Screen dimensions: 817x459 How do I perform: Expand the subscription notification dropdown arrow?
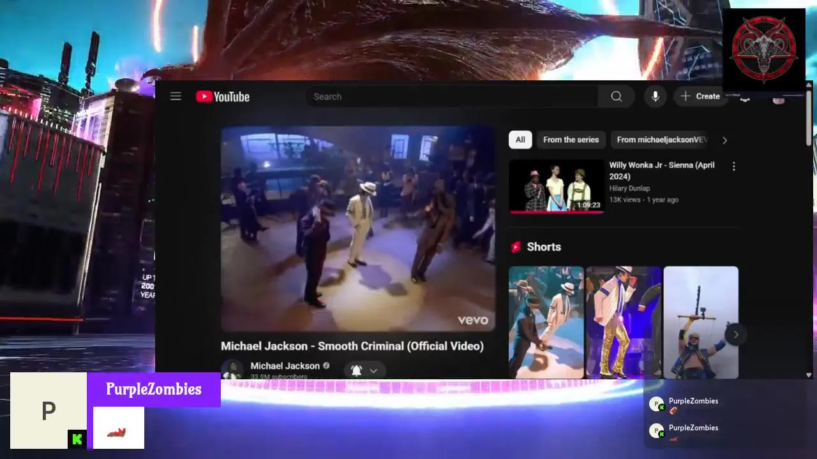(373, 370)
